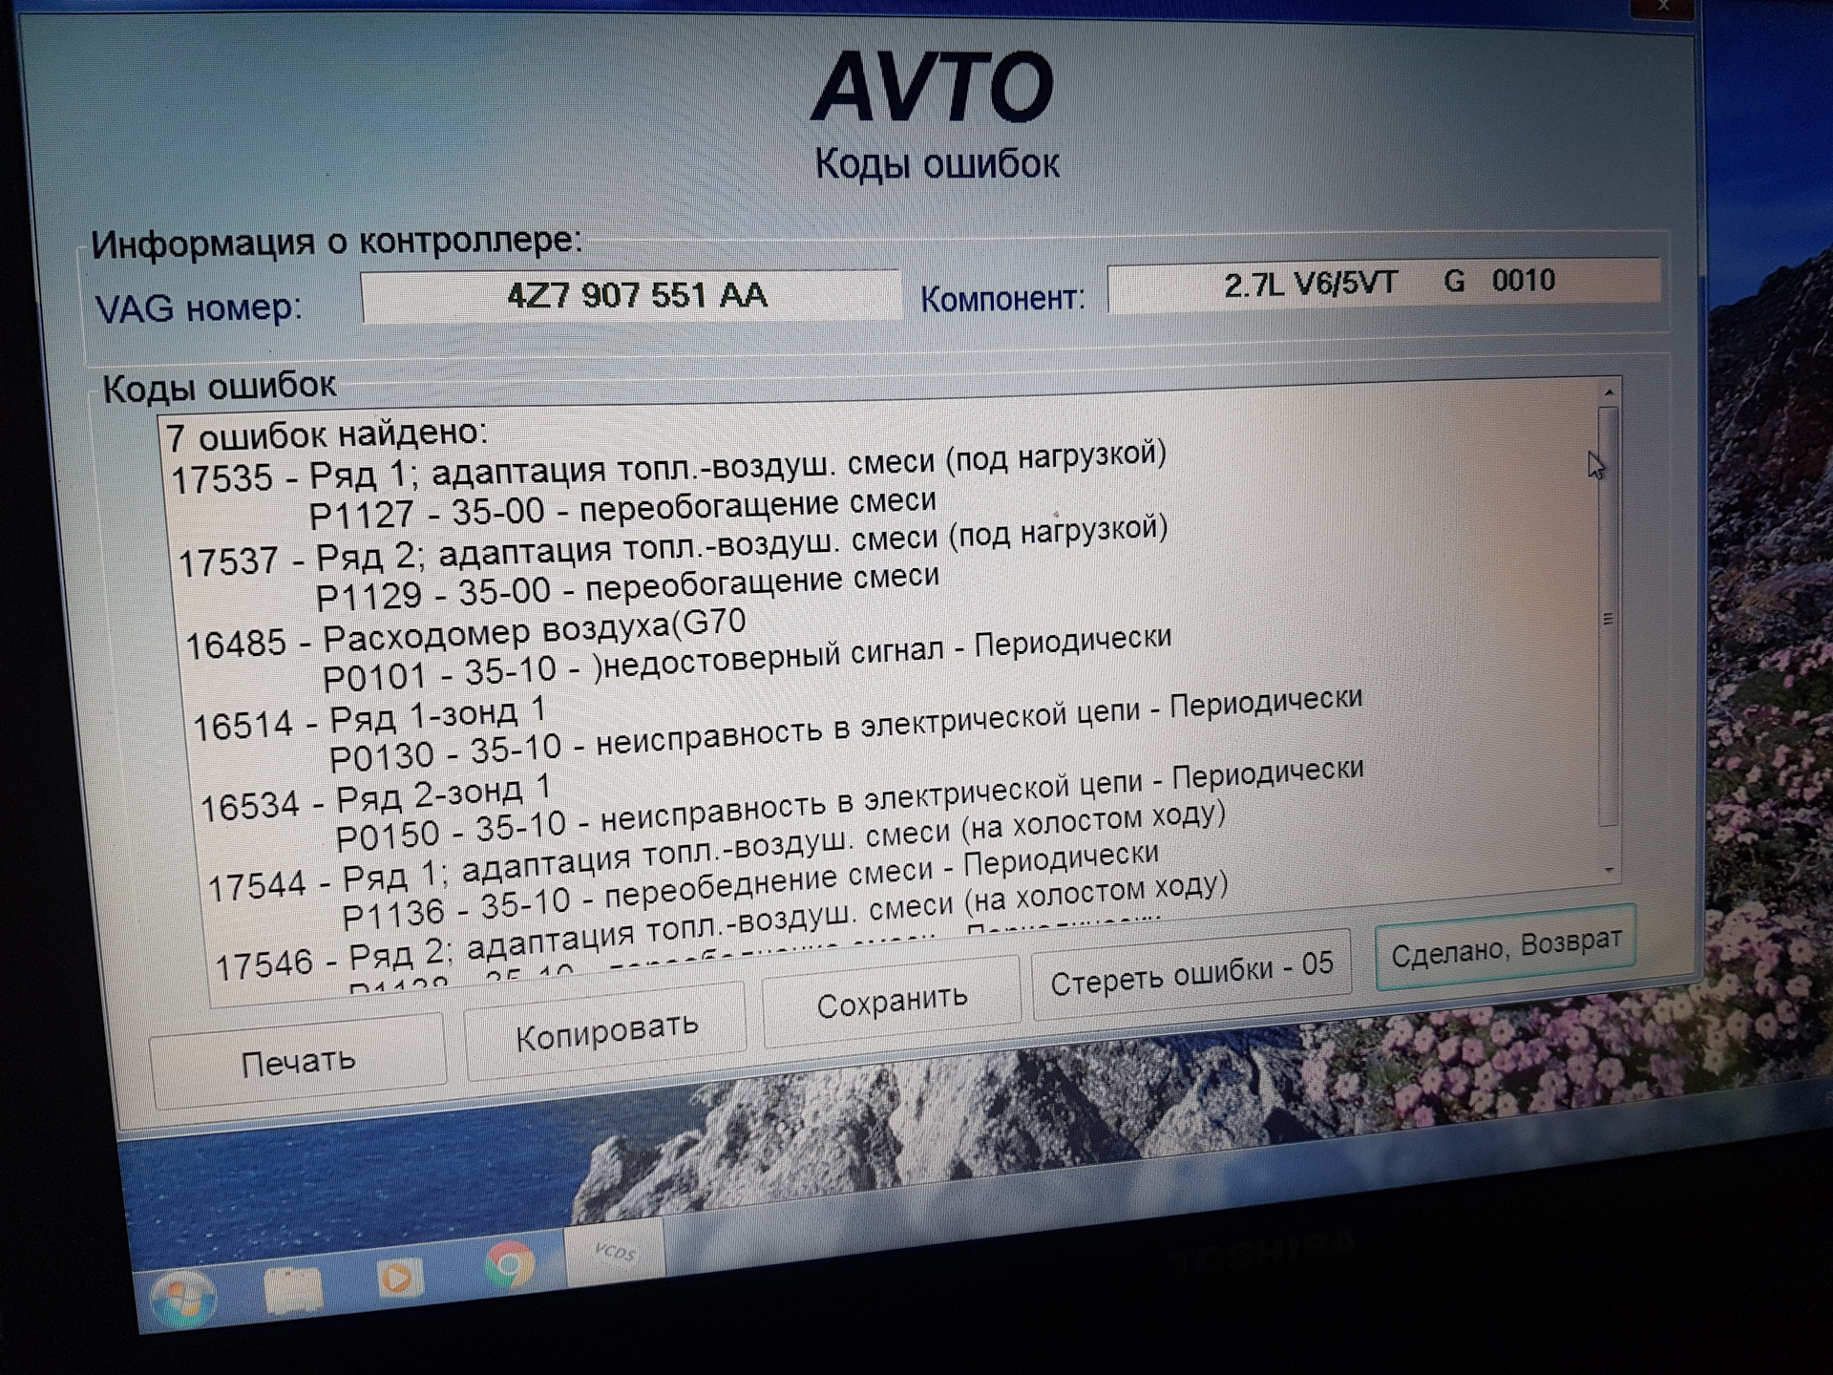Click the Сохранить button
This screenshot has width=1833, height=1375.
891,1003
